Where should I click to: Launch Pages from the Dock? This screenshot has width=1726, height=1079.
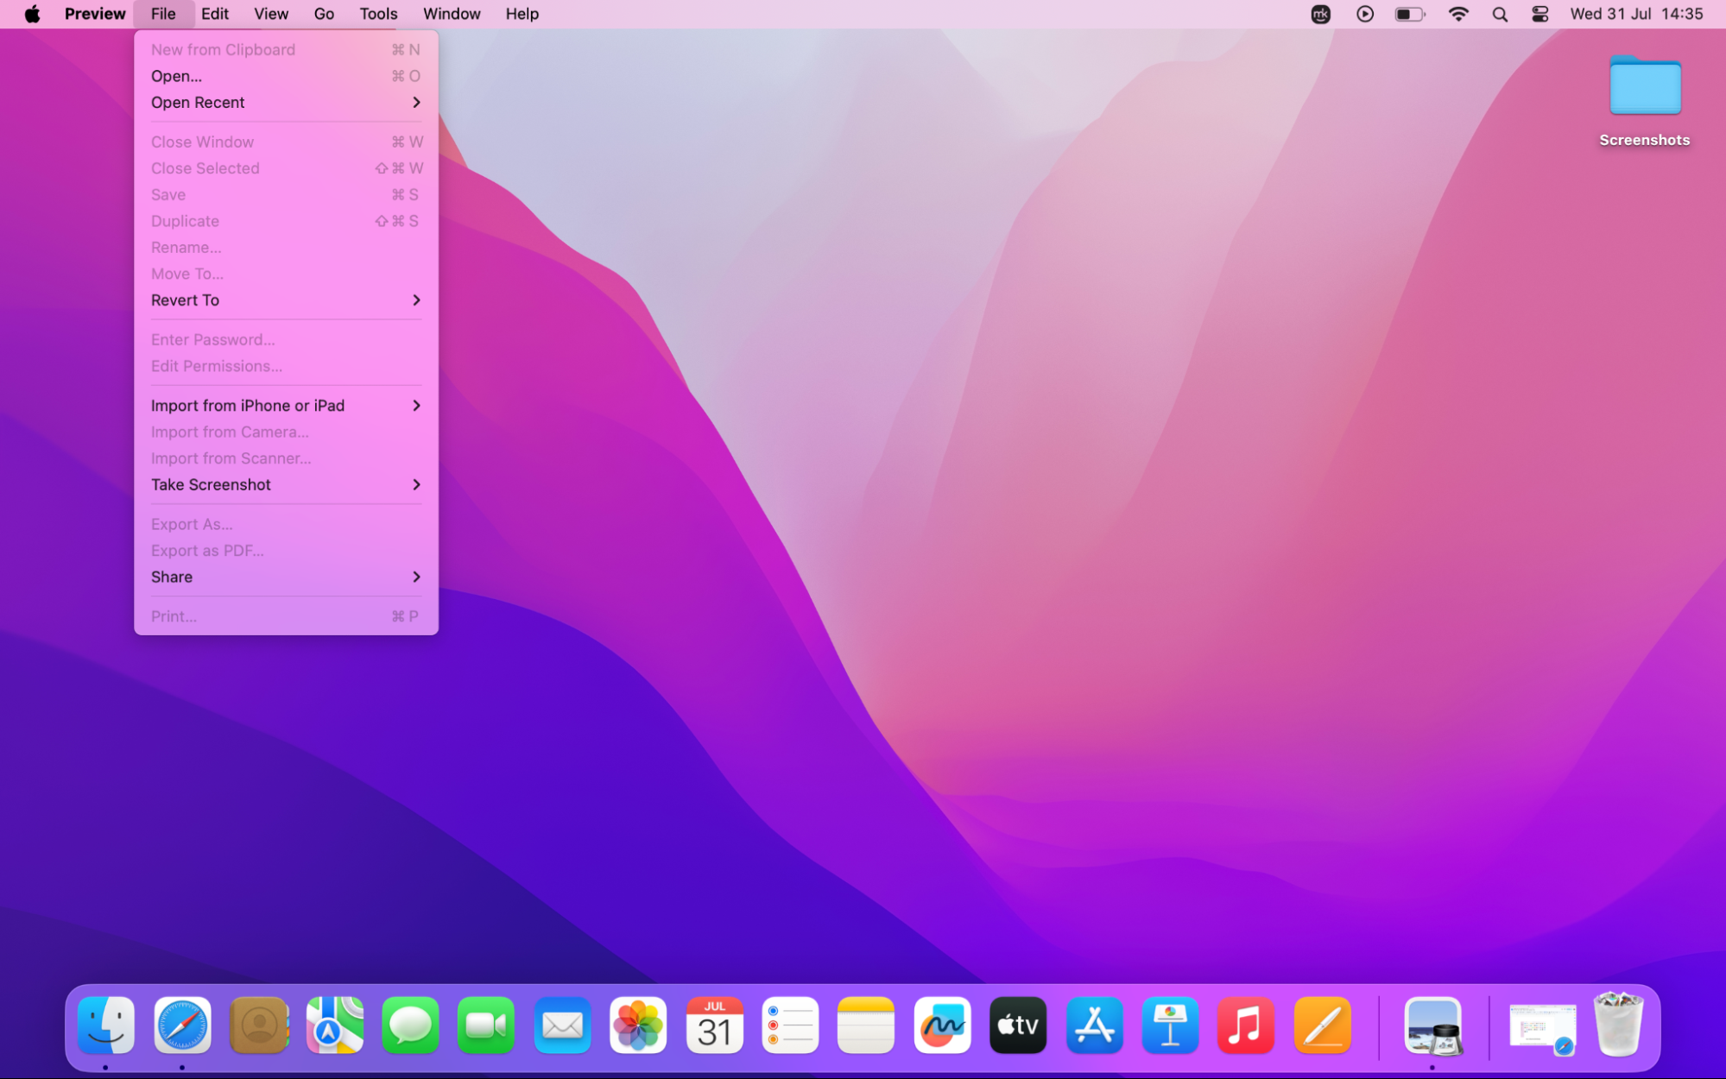click(1322, 1025)
